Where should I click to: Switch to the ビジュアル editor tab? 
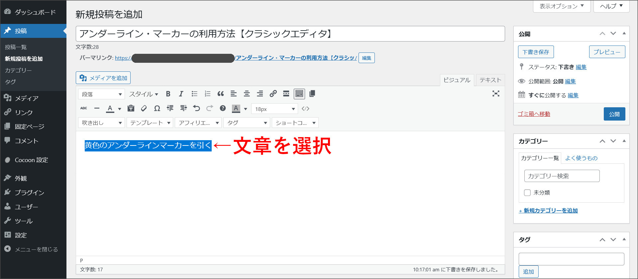click(457, 80)
